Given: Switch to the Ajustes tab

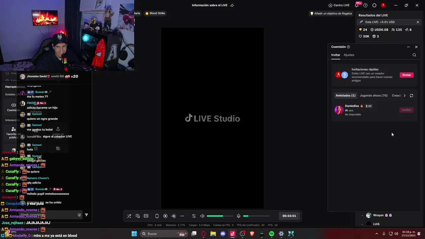Looking at the screenshot, I should [349, 55].
